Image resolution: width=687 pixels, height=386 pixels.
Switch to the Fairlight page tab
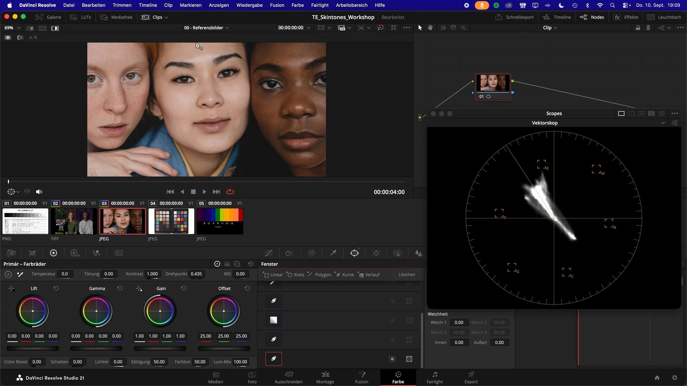434,377
